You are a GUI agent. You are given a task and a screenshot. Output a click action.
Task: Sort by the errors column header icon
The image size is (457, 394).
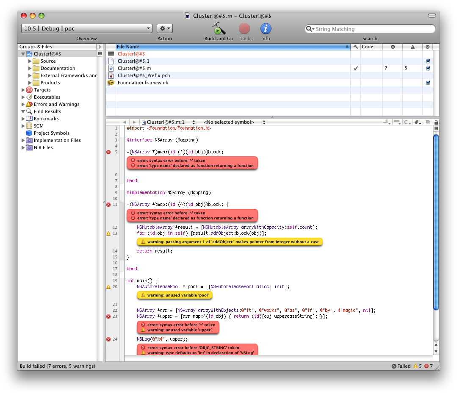click(393, 47)
